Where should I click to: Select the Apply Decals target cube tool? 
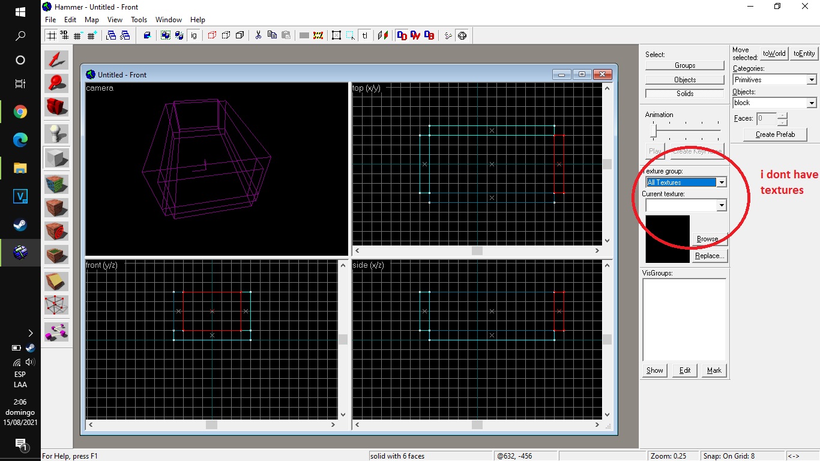(x=56, y=230)
